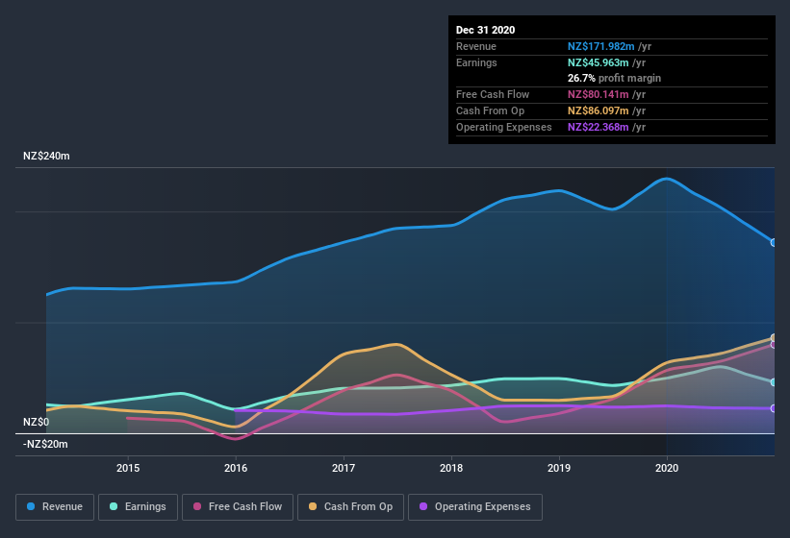This screenshot has height=538, width=790.
Task: Click the Revenue value NZ$171.982m in tooltip
Action: click(x=602, y=46)
